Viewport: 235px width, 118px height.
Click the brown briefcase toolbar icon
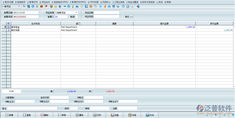tap(41, 7)
